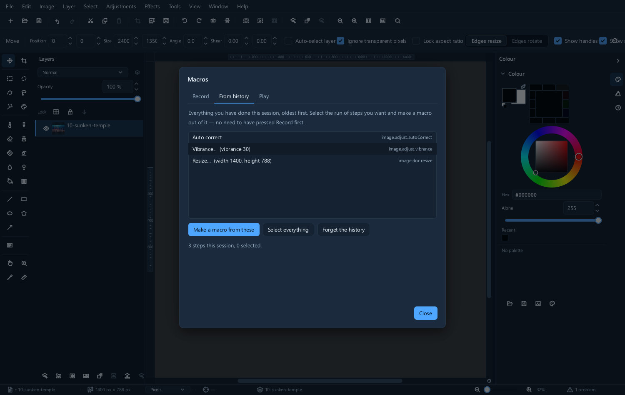Click the zoom out magnifier in toolbar
The height and width of the screenshot is (395, 625).
coord(340,21)
